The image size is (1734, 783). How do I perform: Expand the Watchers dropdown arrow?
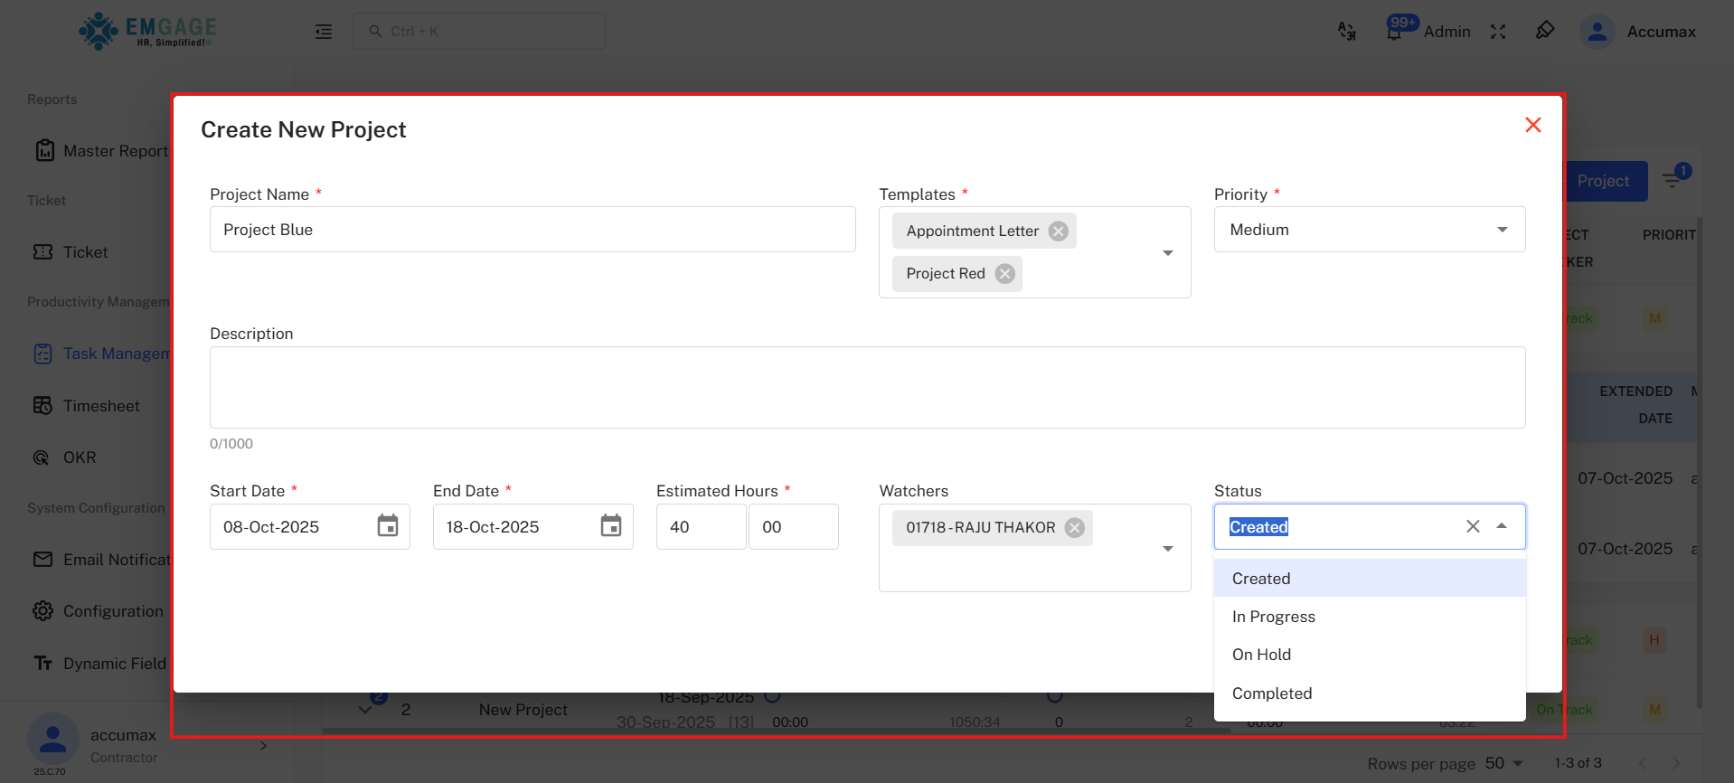click(x=1167, y=549)
